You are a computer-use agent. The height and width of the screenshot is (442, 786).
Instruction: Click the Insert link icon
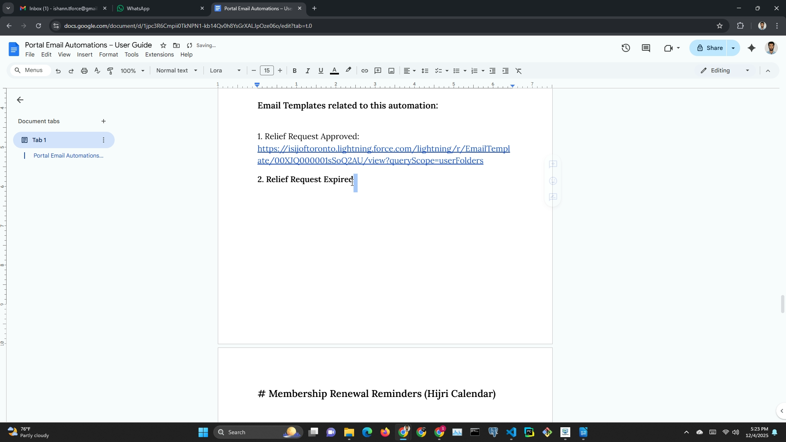pyautogui.click(x=364, y=71)
